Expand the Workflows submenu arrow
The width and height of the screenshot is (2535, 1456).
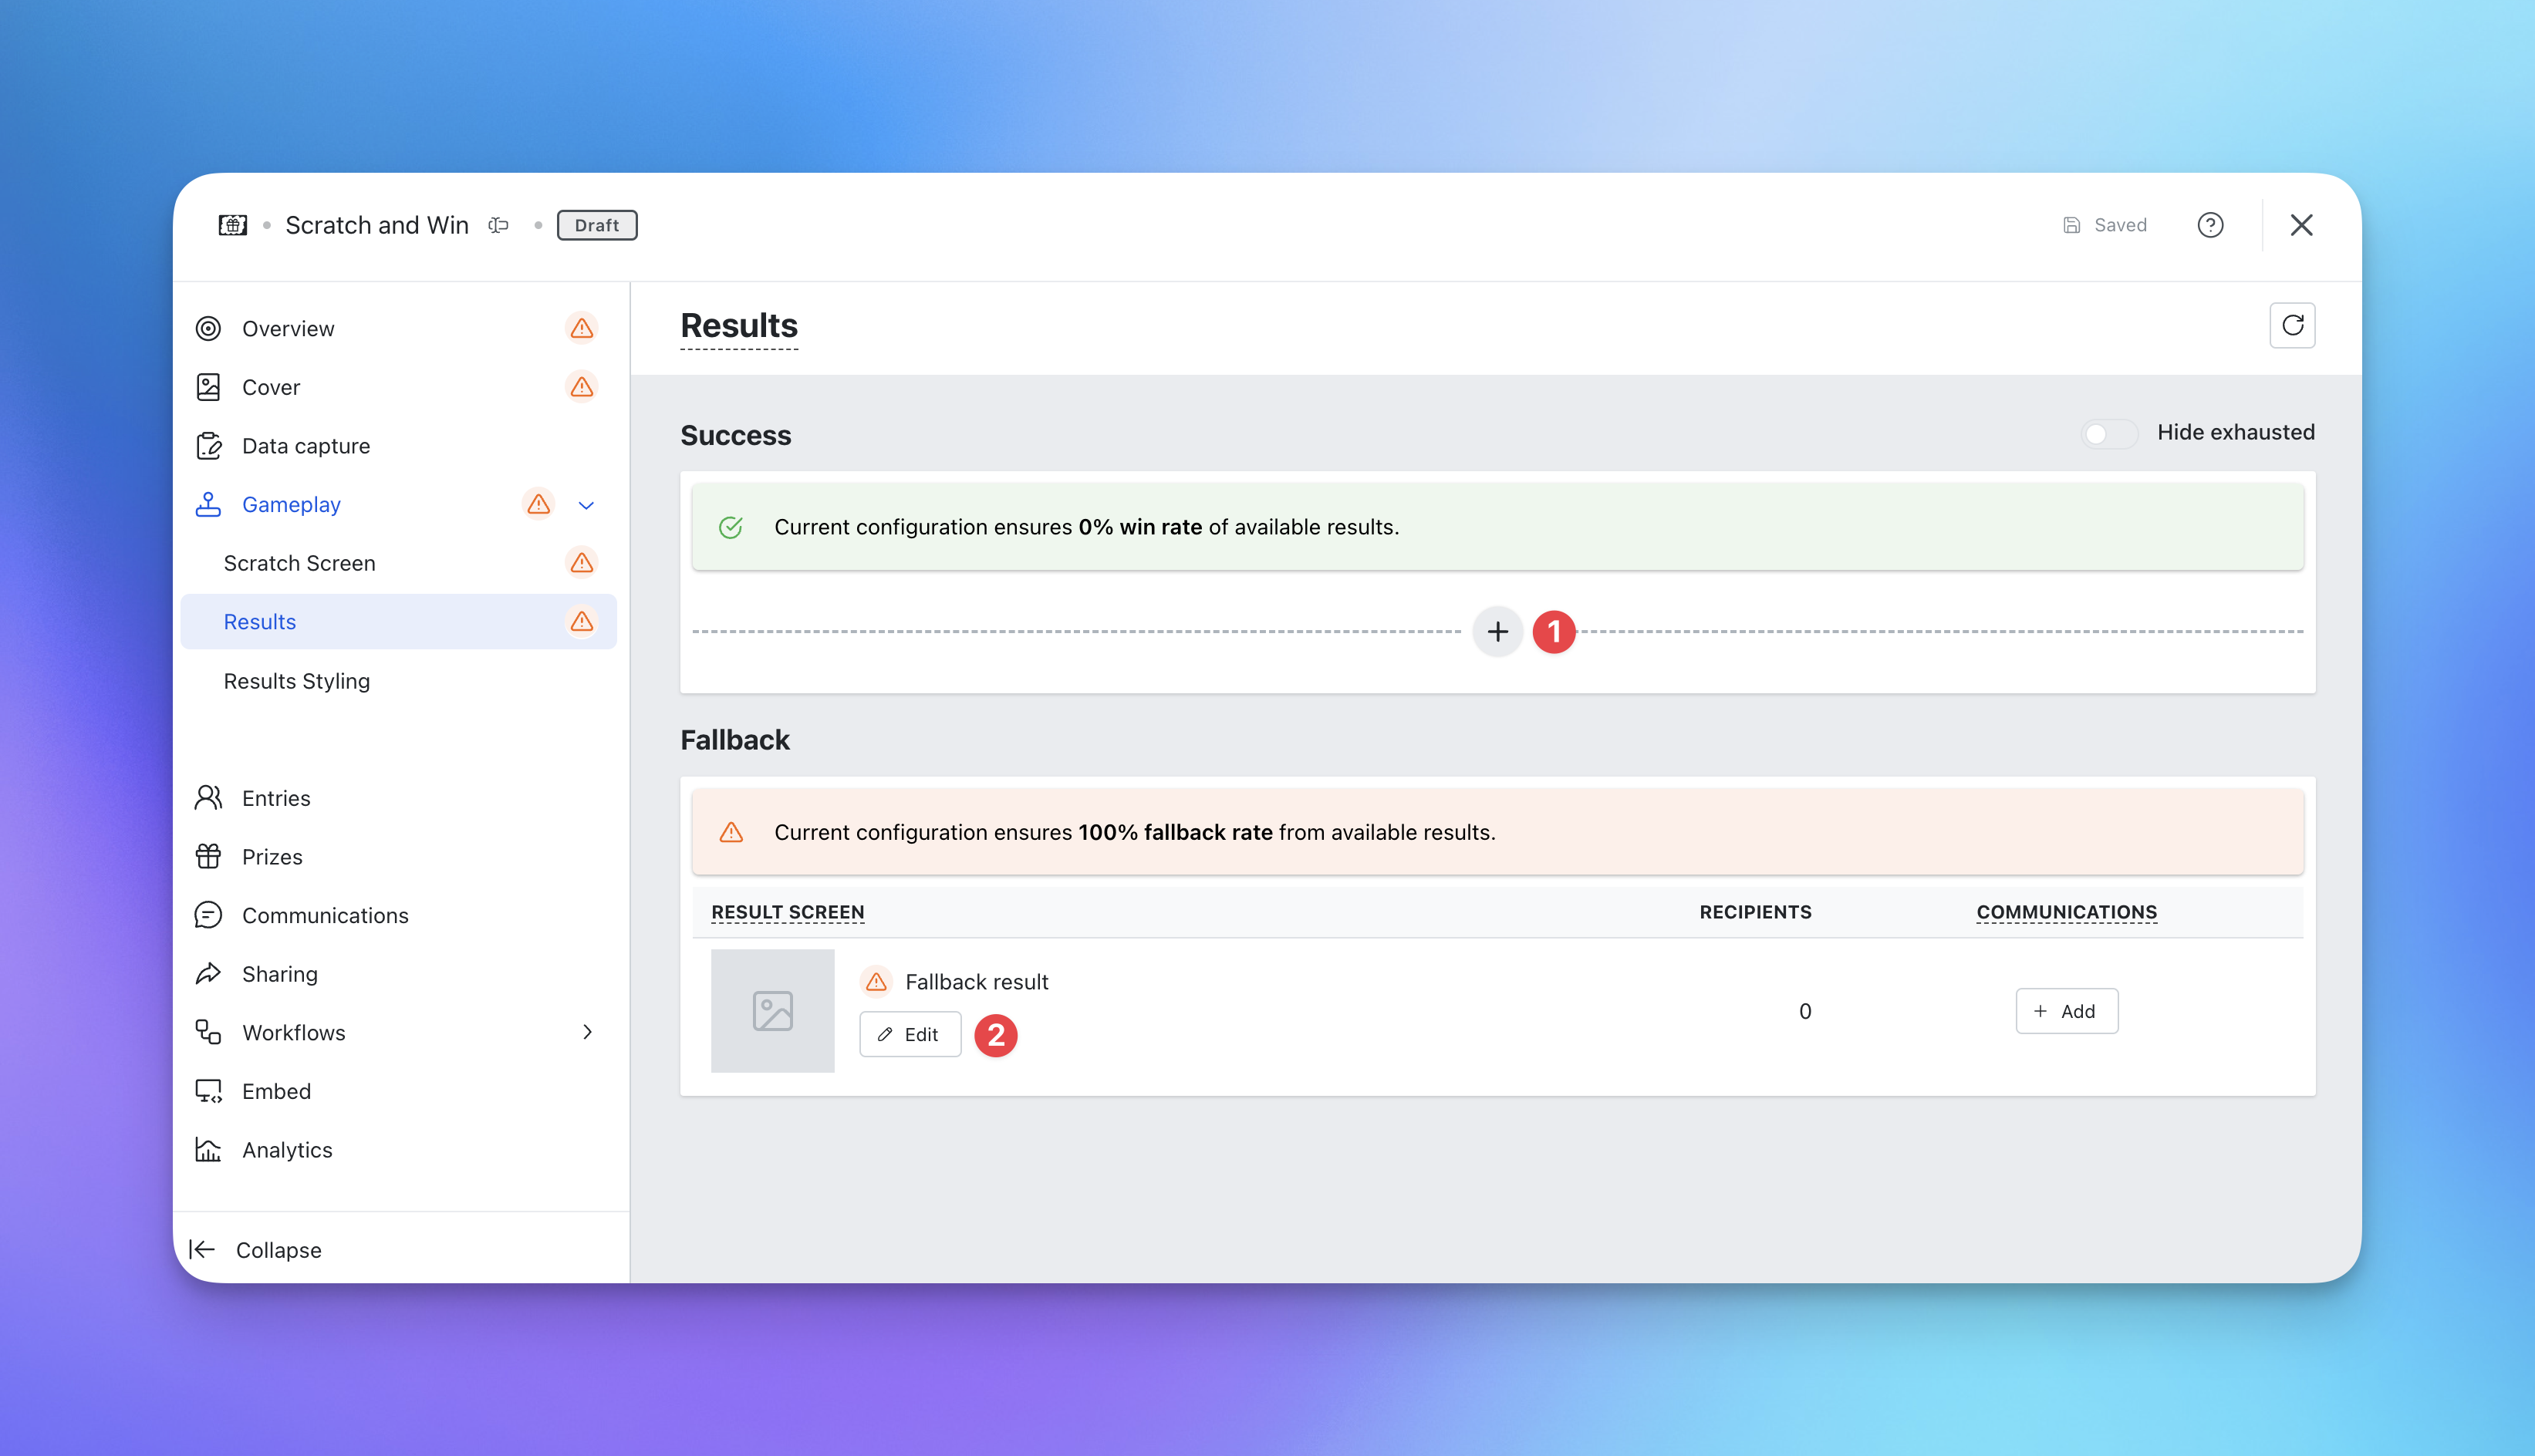coord(587,1032)
